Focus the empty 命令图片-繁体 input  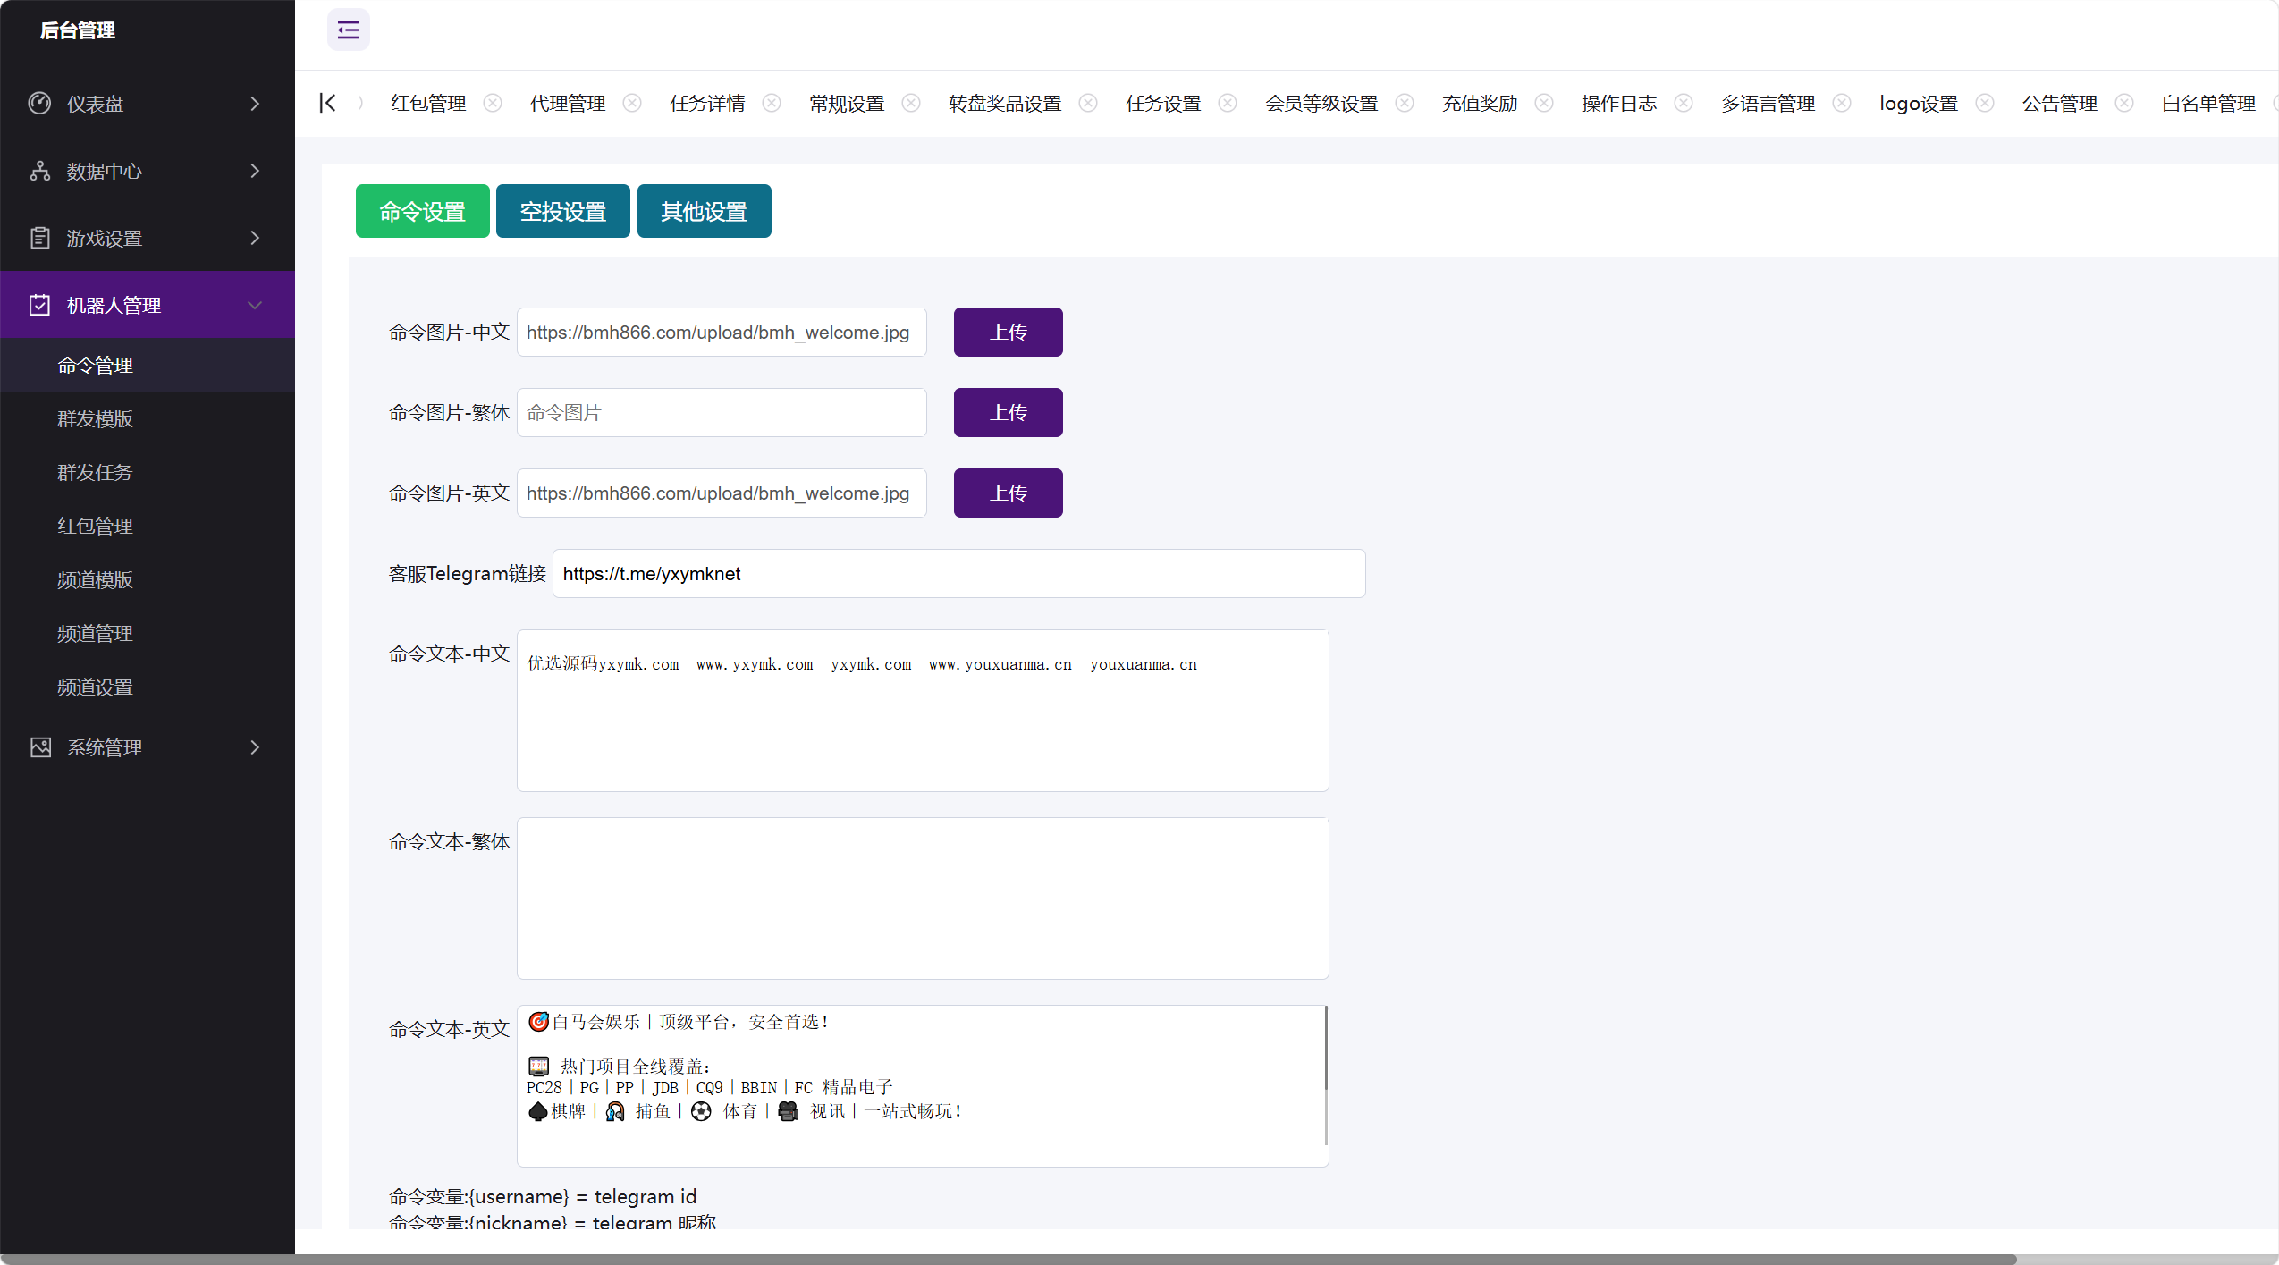click(722, 412)
